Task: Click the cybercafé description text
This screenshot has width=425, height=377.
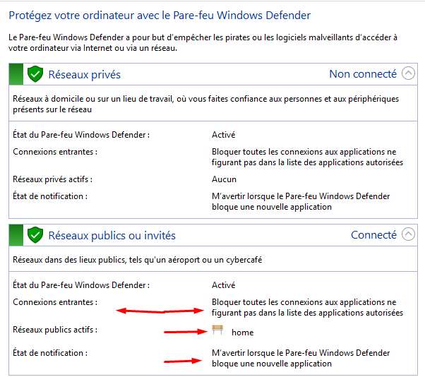Action: [x=138, y=260]
